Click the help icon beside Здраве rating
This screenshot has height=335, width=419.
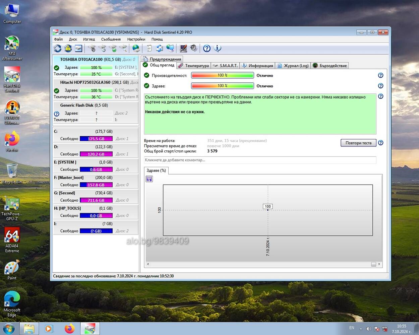click(x=380, y=86)
